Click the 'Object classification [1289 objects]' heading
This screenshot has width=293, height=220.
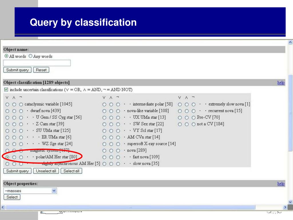pyautogui.click(x=36, y=82)
